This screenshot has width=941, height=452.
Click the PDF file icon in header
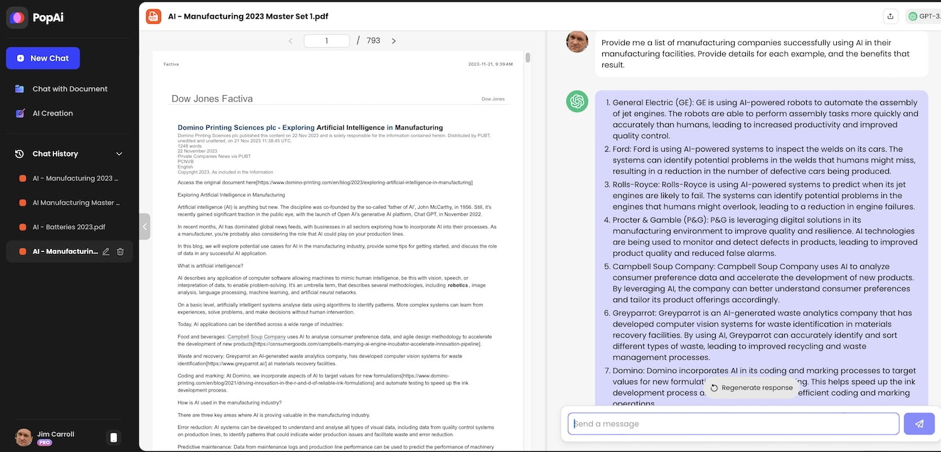click(x=154, y=16)
